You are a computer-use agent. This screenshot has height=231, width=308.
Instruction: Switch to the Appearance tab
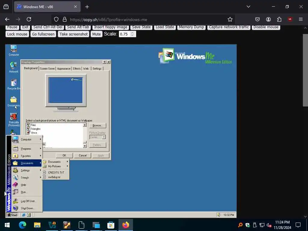[64, 69]
